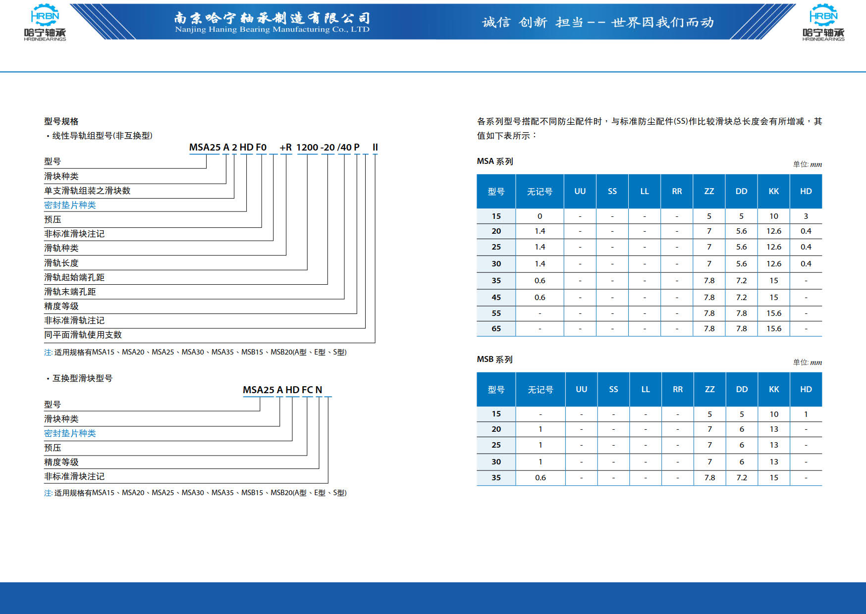Click '无记号' header in MSA table
The image size is (866, 614).
click(540, 191)
